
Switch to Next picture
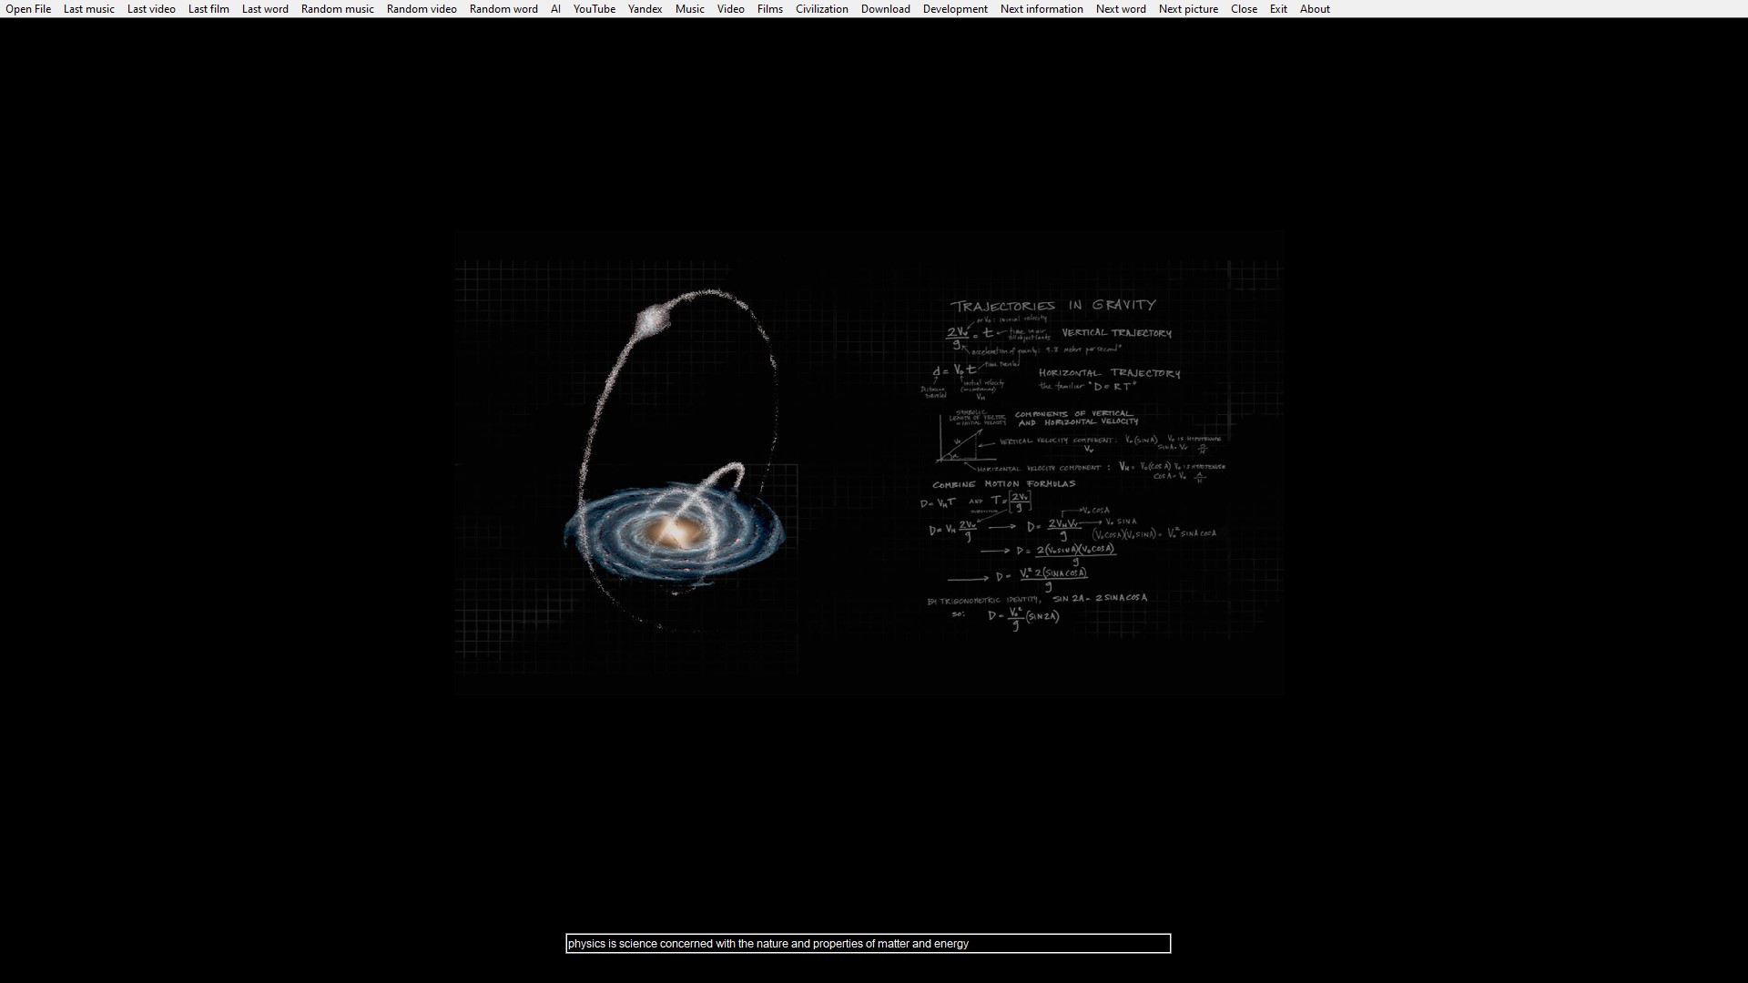1188,9
